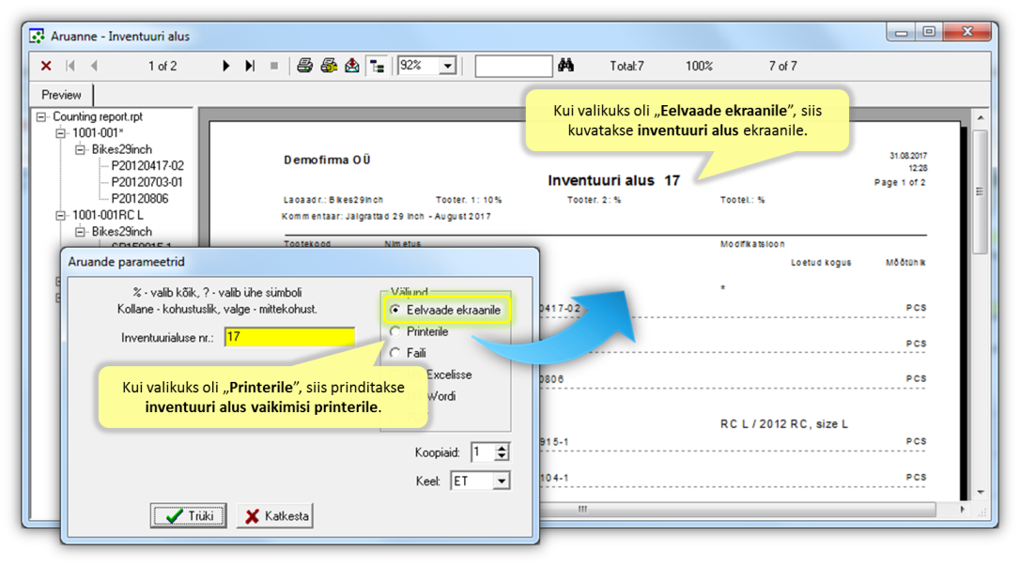Click the "1 of 2" page indicator

(162, 66)
